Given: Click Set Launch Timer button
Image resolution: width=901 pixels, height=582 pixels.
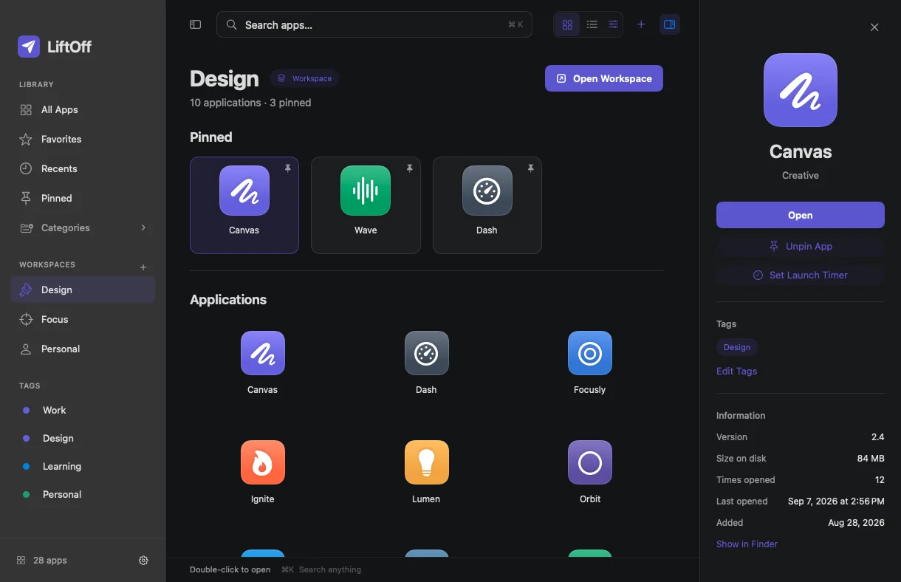Looking at the screenshot, I should point(801,275).
